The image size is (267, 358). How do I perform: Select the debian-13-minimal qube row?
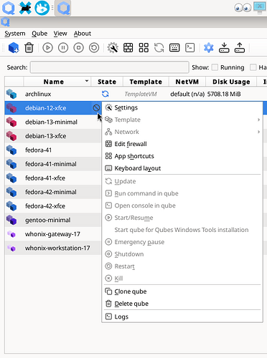(x=53, y=122)
